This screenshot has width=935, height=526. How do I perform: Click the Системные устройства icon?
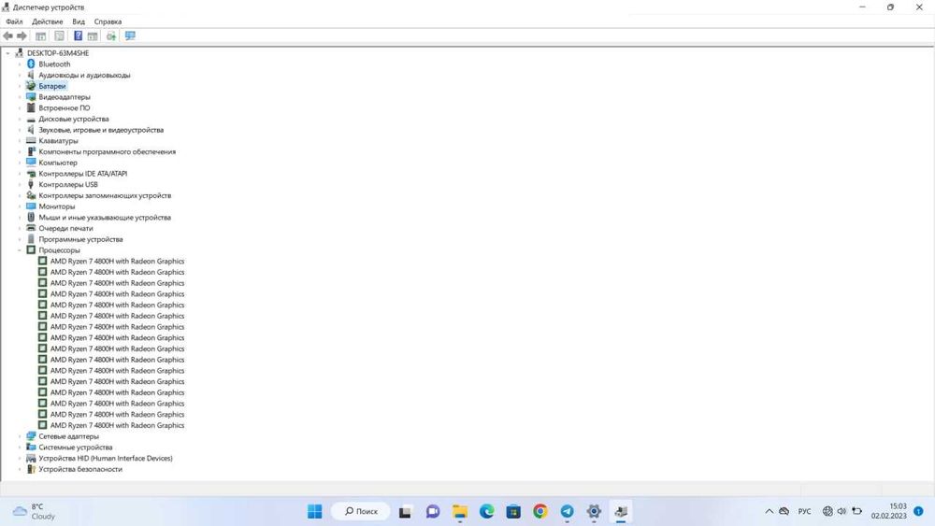pyautogui.click(x=31, y=448)
